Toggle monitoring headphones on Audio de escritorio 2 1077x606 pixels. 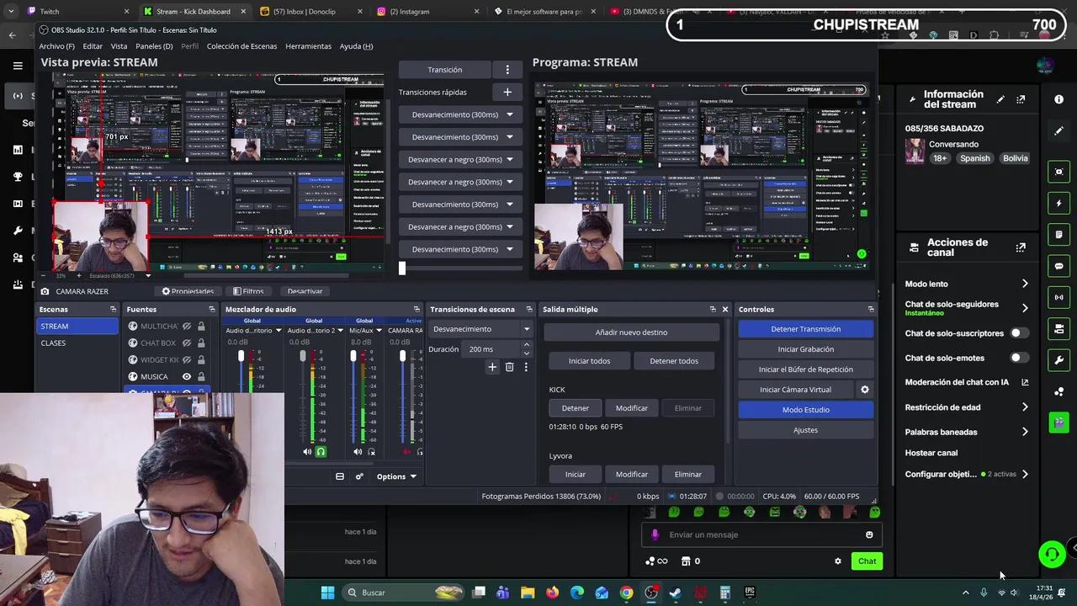coord(321,452)
